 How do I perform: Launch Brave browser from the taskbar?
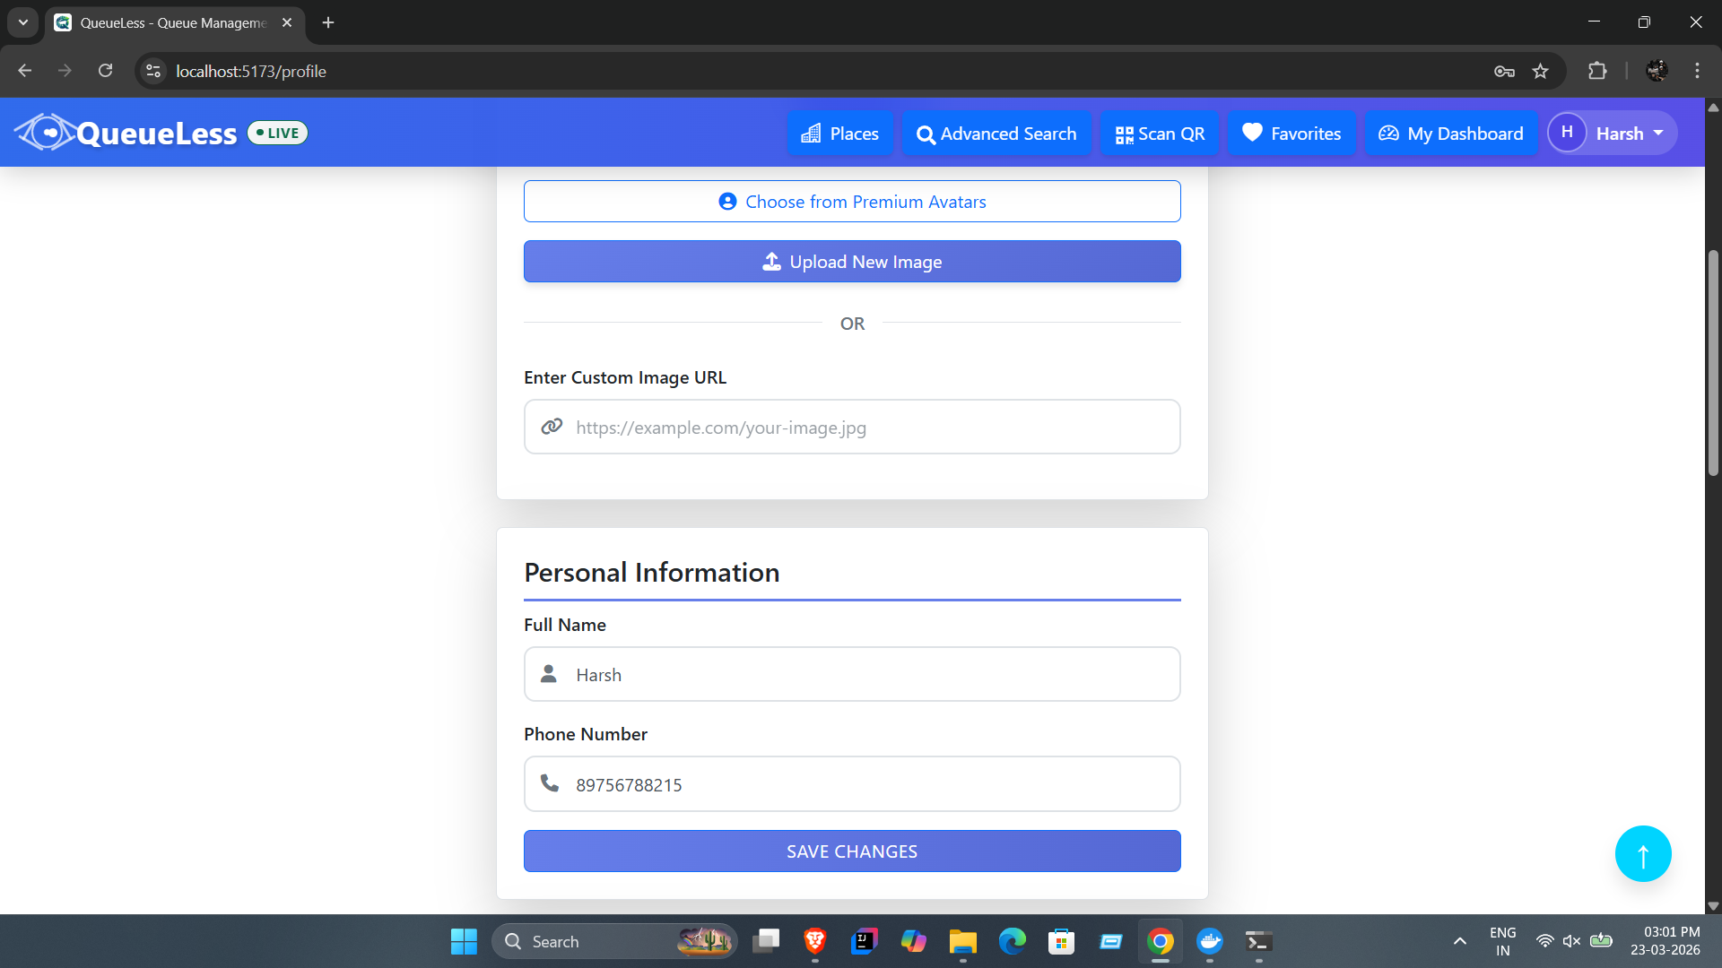tap(815, 941)
